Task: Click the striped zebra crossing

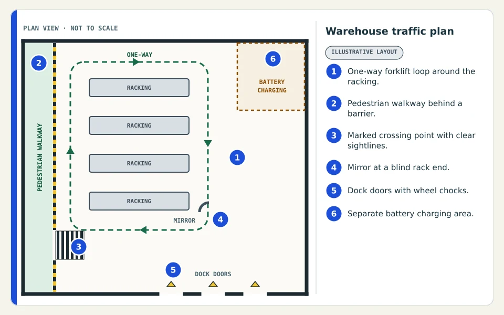Action: click(x=70, y=245)
